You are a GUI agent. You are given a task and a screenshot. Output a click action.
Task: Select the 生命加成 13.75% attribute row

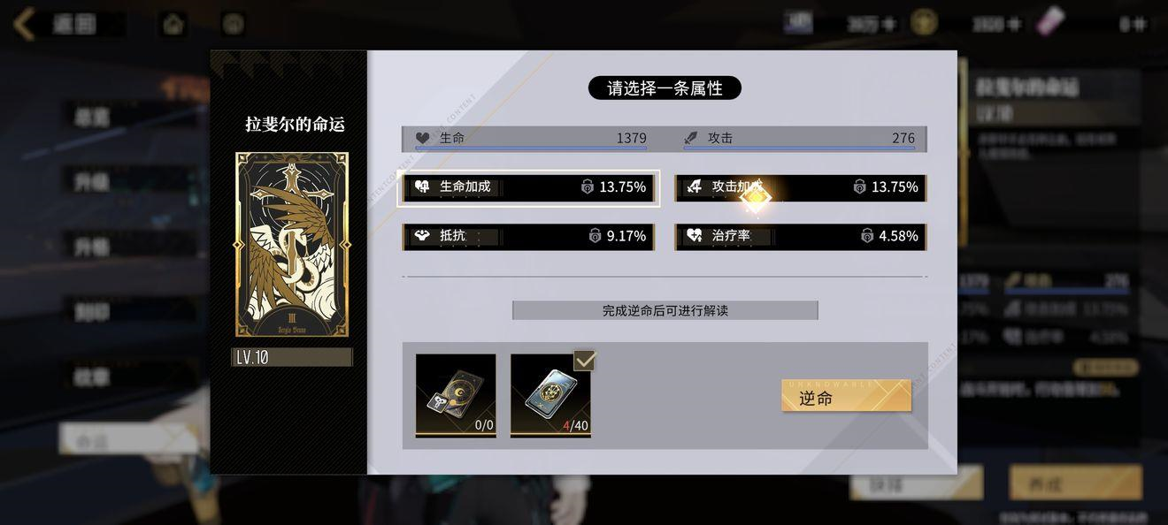pos(528,187)
